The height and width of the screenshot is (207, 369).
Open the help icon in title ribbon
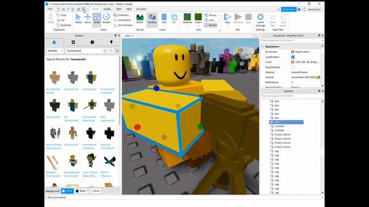click(x=299, y=9)
